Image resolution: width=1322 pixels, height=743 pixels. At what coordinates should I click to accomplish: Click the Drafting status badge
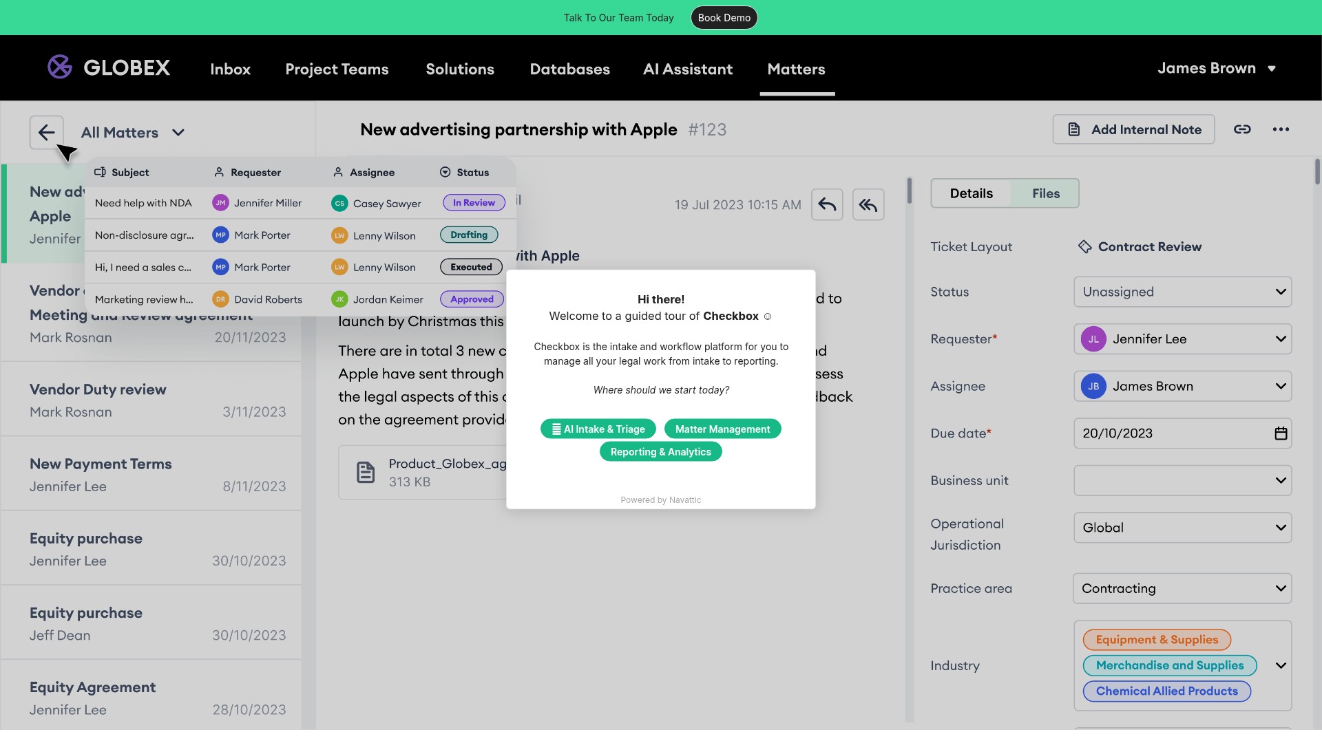coord(469,235)
